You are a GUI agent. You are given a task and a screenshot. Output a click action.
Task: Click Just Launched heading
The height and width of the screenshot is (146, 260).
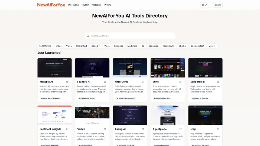[49, 53]
